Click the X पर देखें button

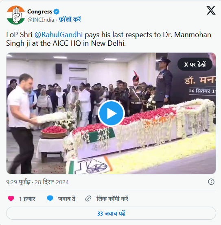[x=195, y=64]
